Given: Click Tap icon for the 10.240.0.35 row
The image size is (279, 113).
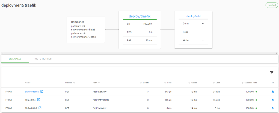Looking at the screenshot, I should [272, 108].
